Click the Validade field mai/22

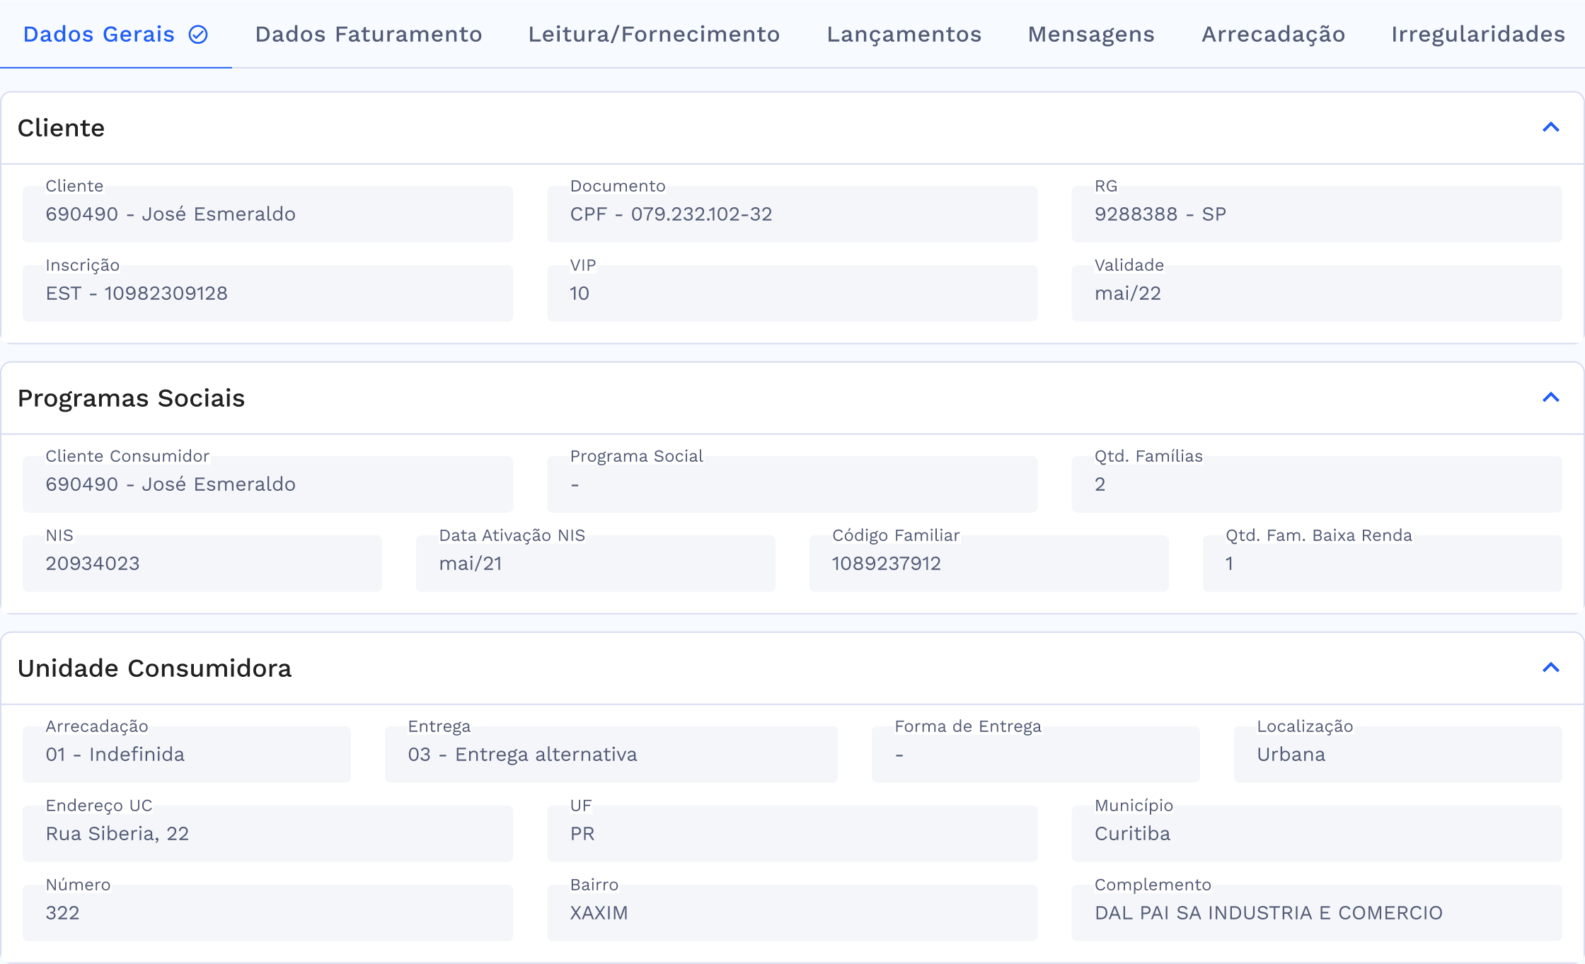[1316, 294]
